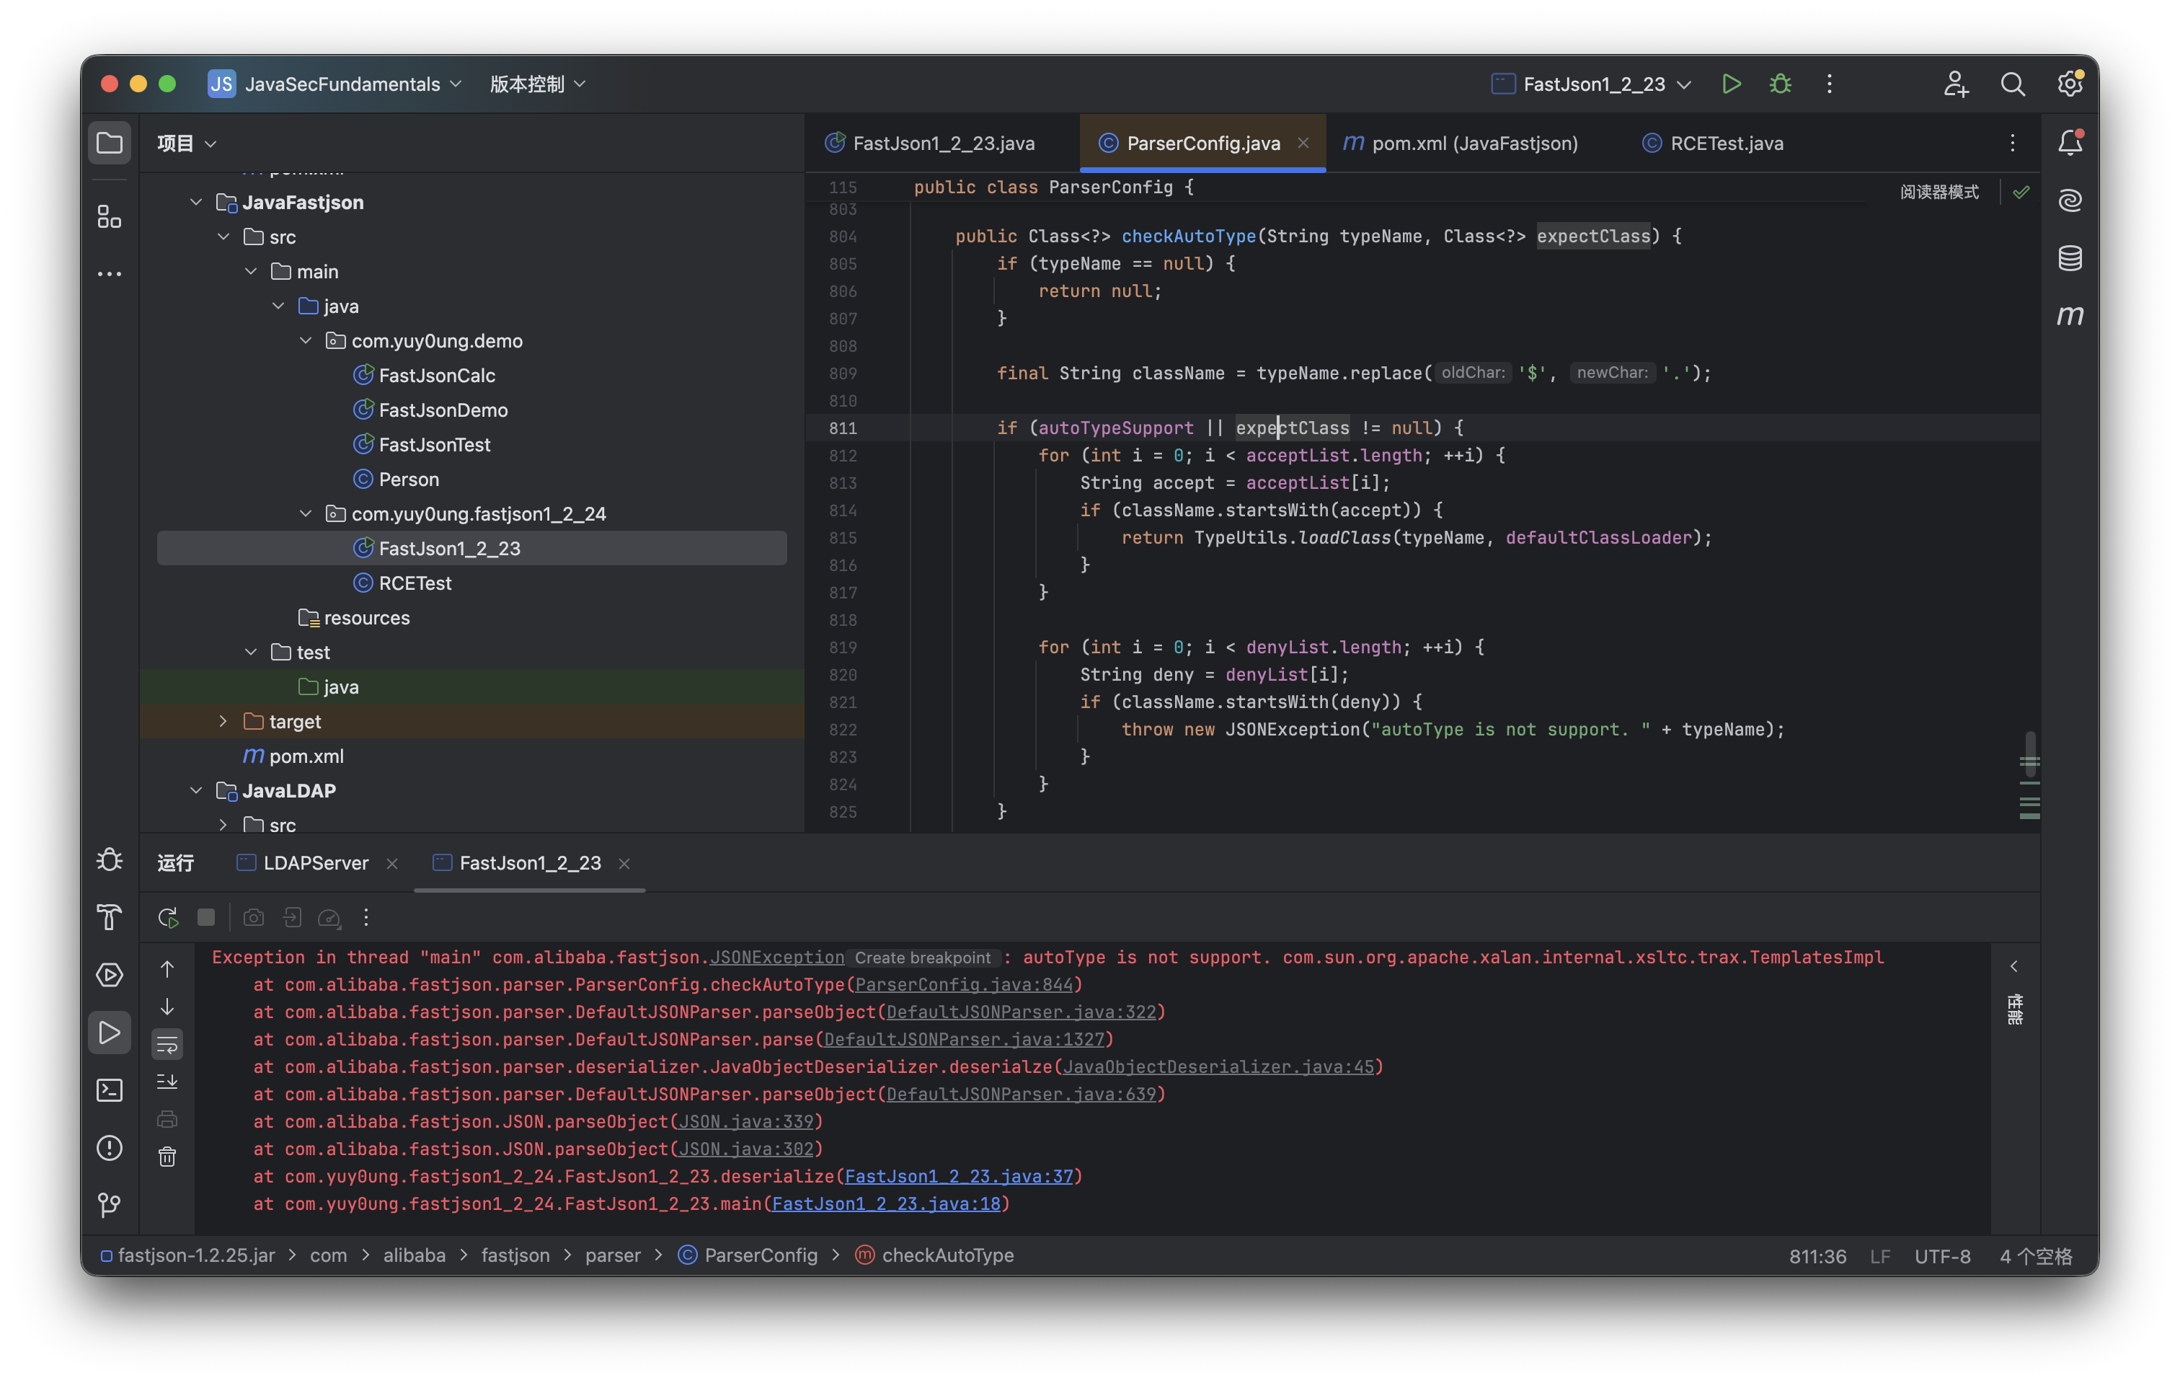The width and height of the screenshot is (2180, 1383).
Task: Rerun FastJson1_2_23 in run panel
Action: pyautogui.click(x=167, y=917)
